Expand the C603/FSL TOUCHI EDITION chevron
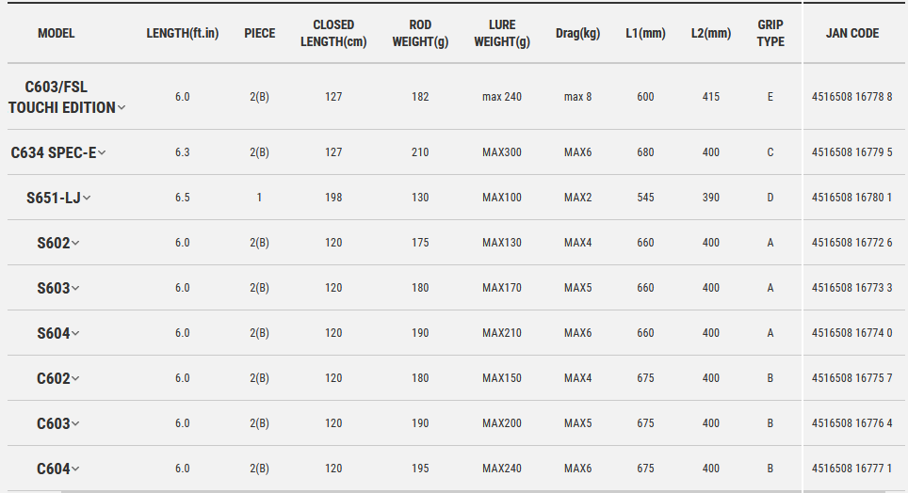Image resolution: width=908 pixels, height=493 pixels. 122,107
